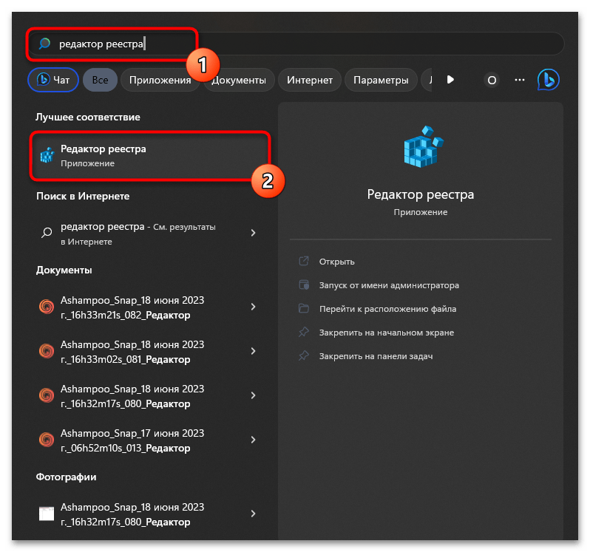Open the large Bing icon at top right

pyautogui.click(x=549, y=80)
